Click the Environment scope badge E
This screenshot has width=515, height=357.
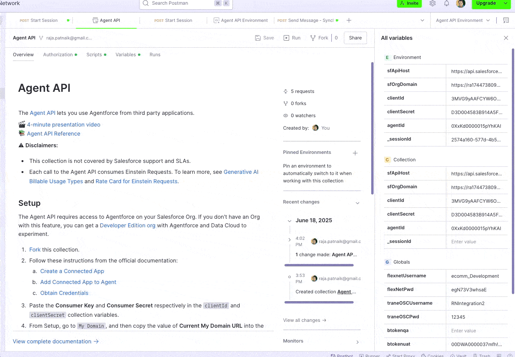coord(387,57)
